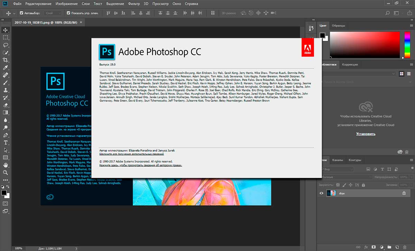Screen dimensions: 415x251
Task: Select the Dodge tool
Action: (x=6, y=127)
